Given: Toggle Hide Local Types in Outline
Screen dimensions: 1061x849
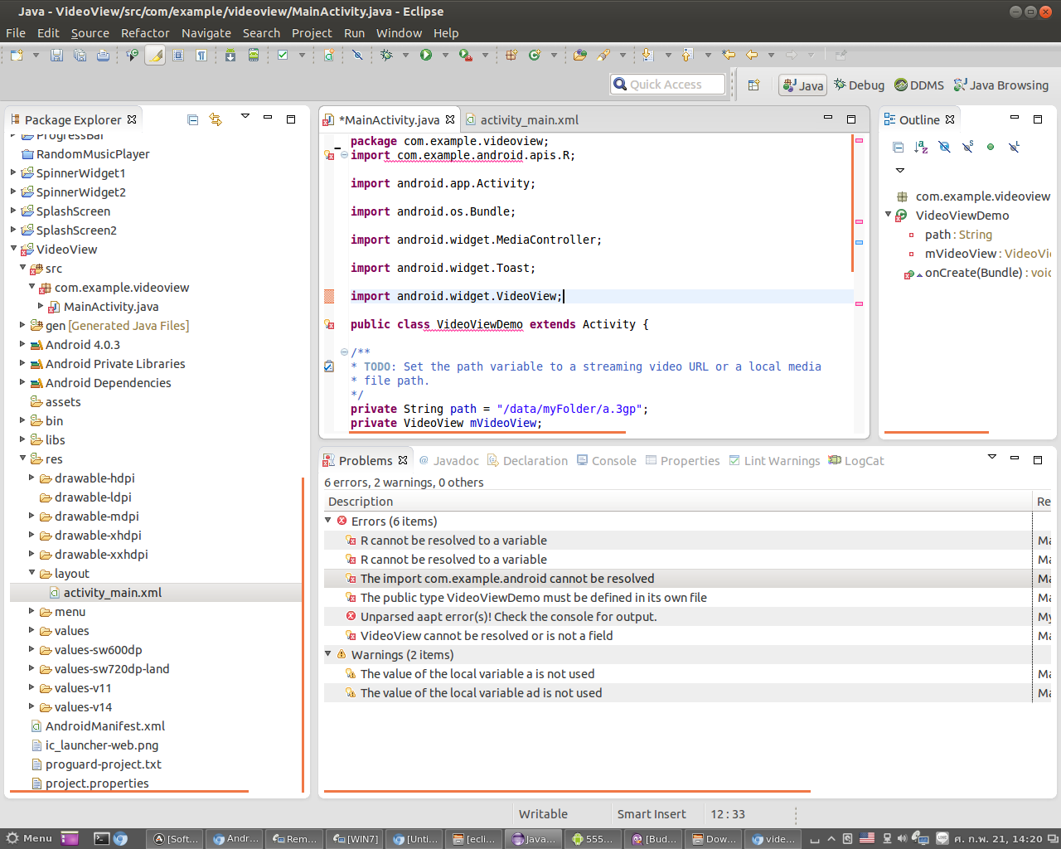Looking at the screenshot, I should [1014, 147].
